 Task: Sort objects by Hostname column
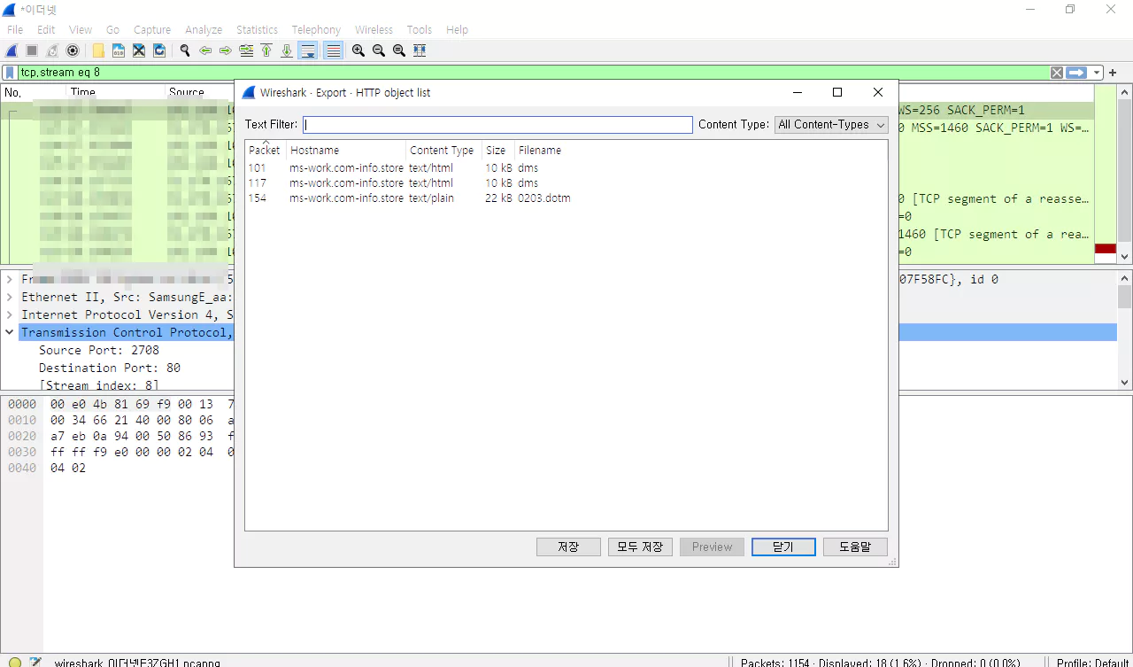pos(346,150)
